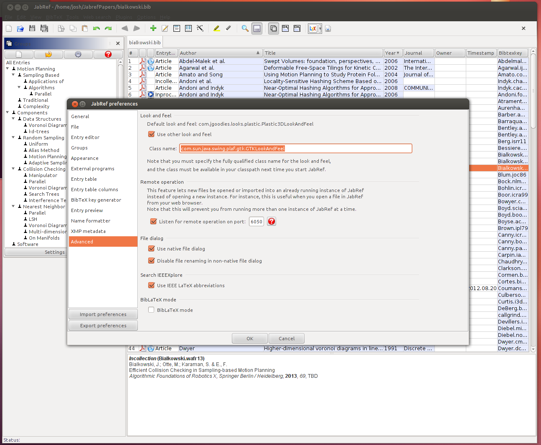
Task: Toggle the groups interface toolbar icon
Action: [274, 28]
